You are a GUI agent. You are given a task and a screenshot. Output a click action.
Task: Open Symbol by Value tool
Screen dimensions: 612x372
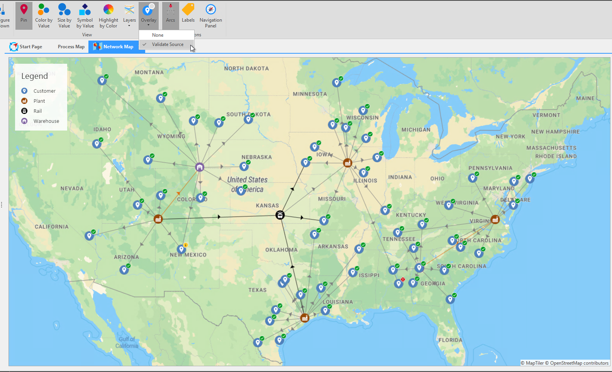click(85, 15)
